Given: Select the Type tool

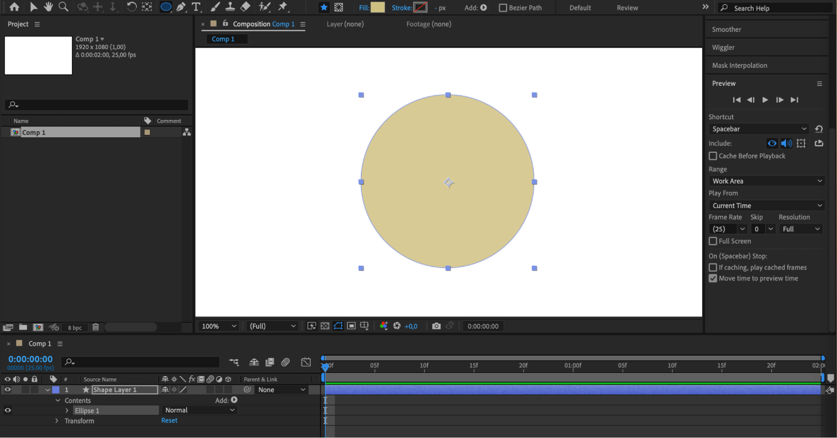Looking at the screenshot, I should pyautogui.click(x=196, y=7).
